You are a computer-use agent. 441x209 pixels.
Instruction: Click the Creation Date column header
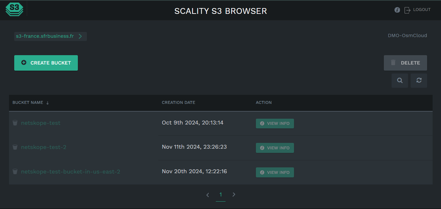click(178, 103)
